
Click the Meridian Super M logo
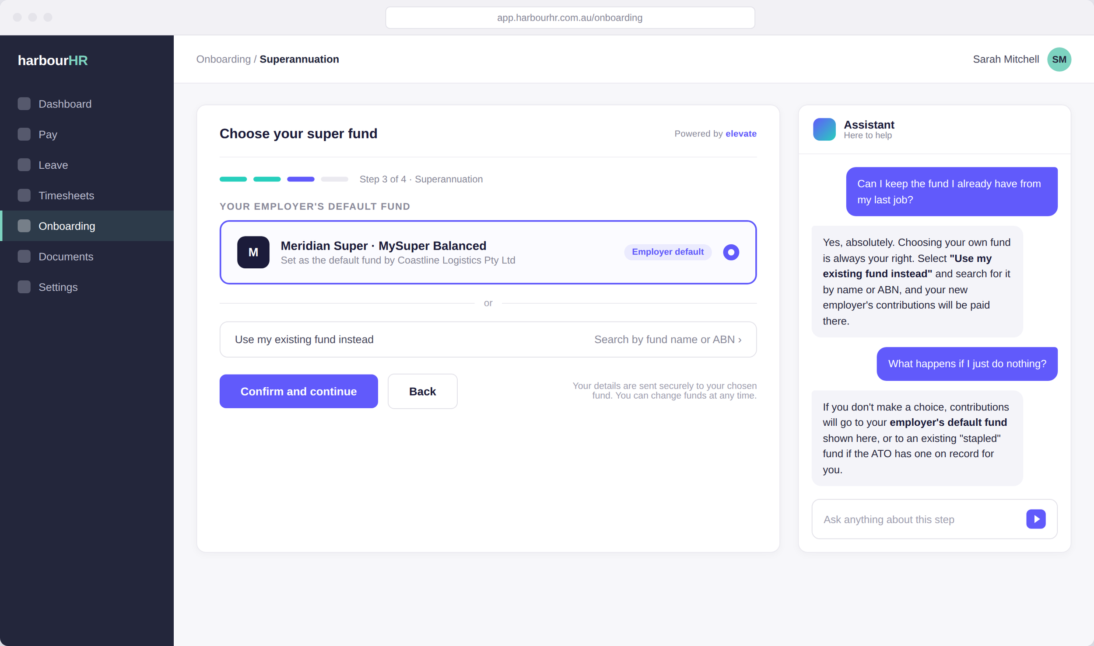[253, 252]
